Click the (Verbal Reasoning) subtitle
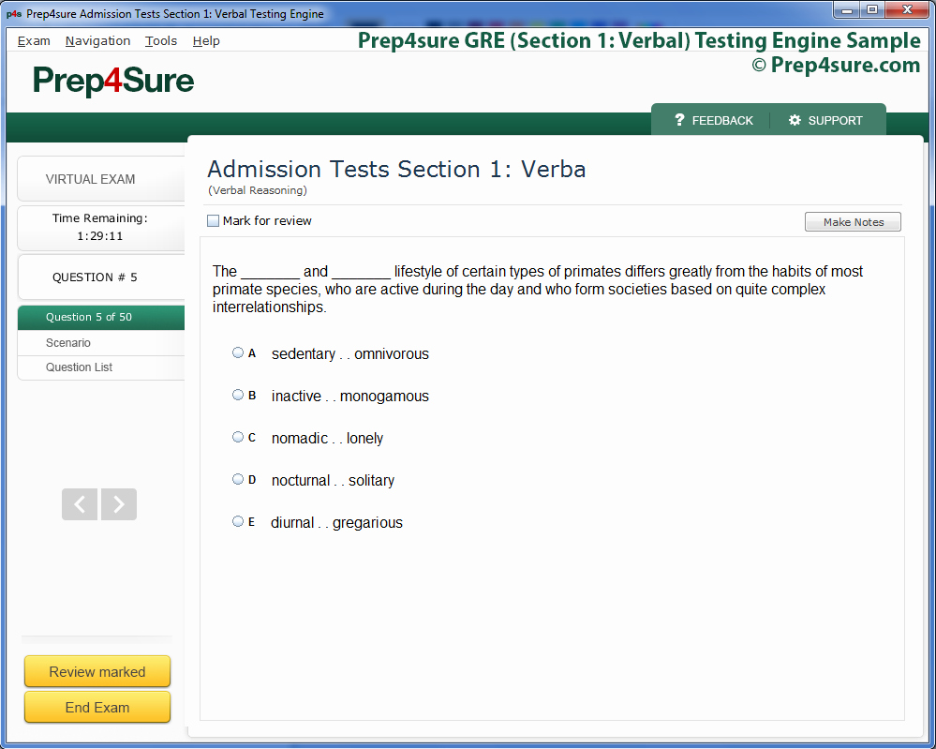Screen dimensions: 936x749 pyautogui.click(x=258, y=190)
